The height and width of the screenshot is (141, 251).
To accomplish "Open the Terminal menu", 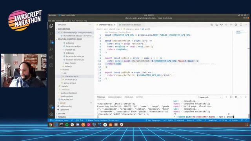I will point(79,21).
